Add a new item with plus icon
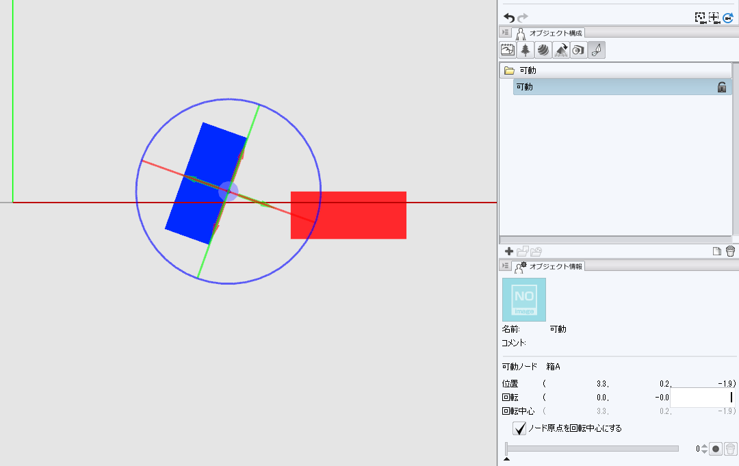Viewport: 739px width, 466px height. click(509, 251)
